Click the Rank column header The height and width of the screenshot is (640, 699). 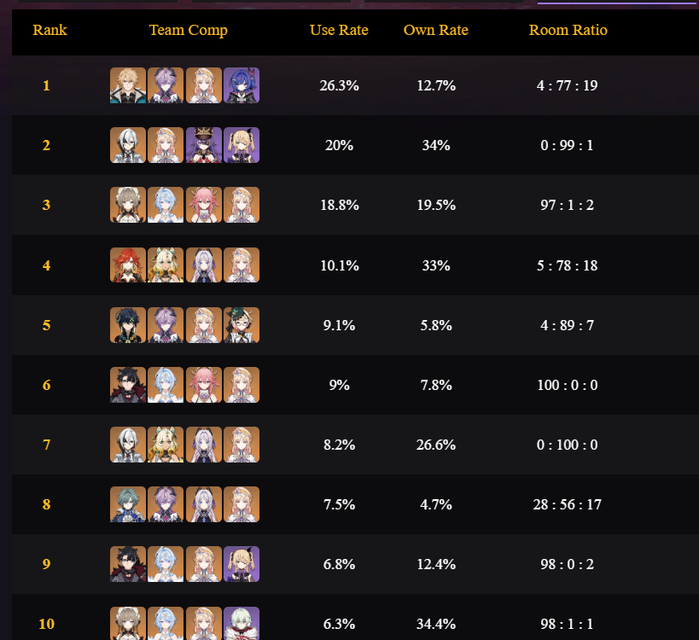tap(50, 30)
